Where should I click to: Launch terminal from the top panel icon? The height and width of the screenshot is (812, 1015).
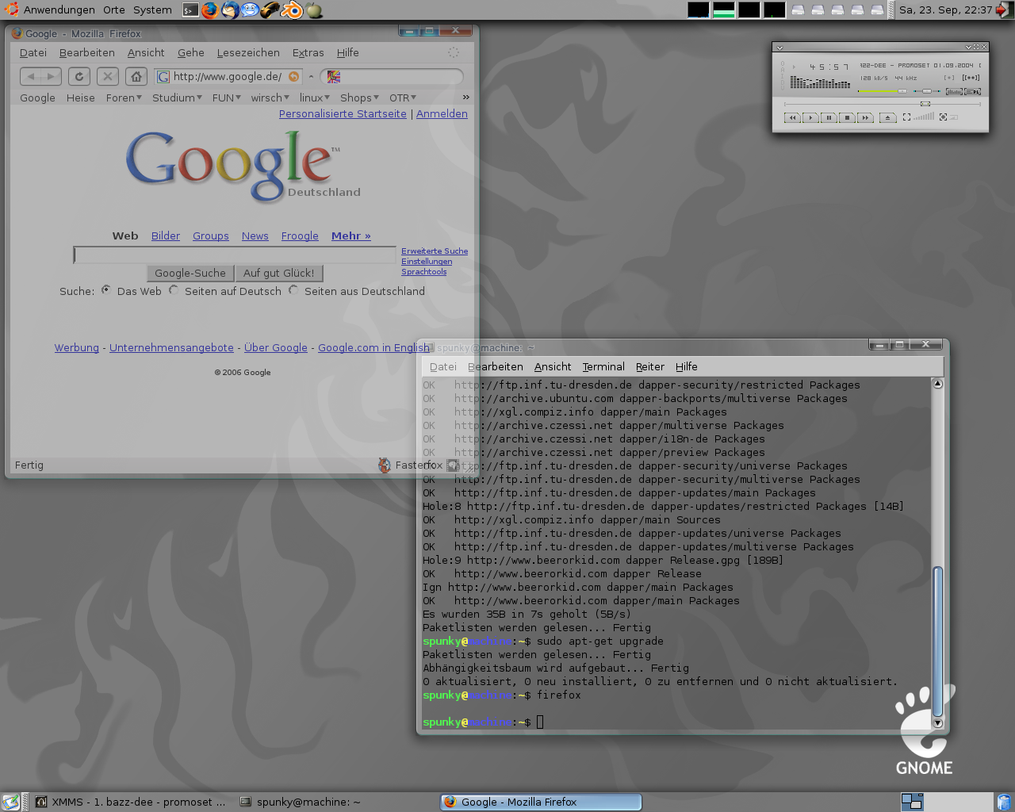point(190,10)
